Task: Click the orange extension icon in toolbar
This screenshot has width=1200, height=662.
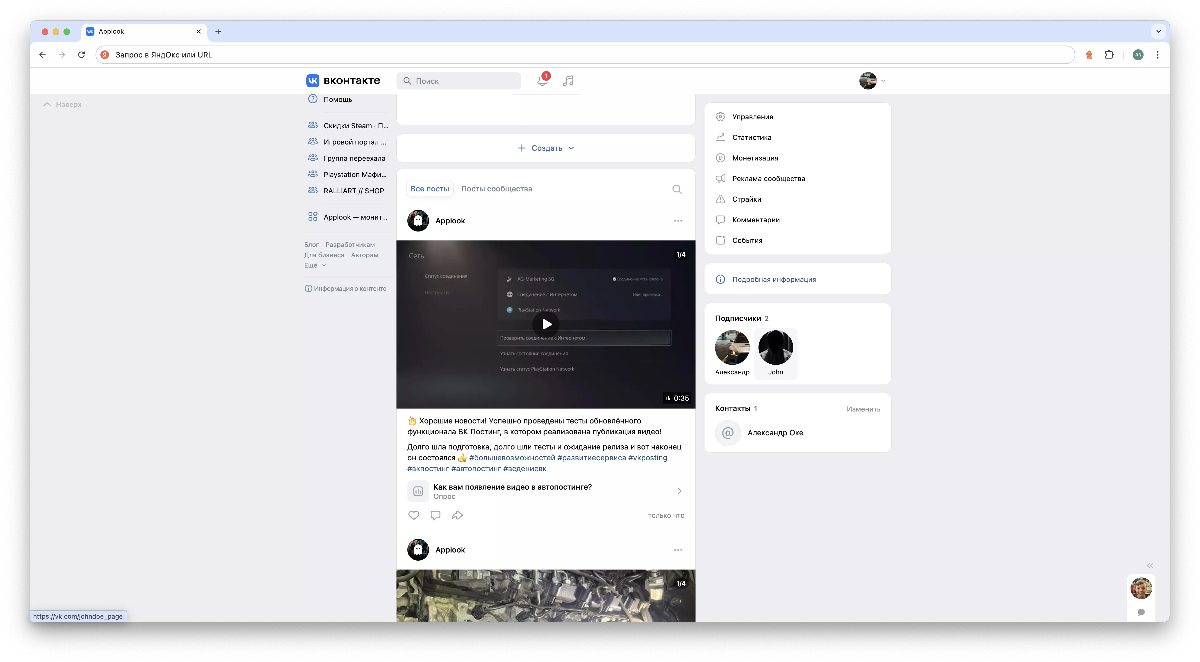Action: point(1089,55)
